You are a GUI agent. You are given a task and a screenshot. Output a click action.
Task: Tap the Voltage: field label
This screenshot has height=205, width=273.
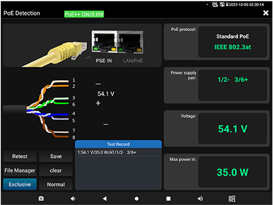[x=188, y=116]
